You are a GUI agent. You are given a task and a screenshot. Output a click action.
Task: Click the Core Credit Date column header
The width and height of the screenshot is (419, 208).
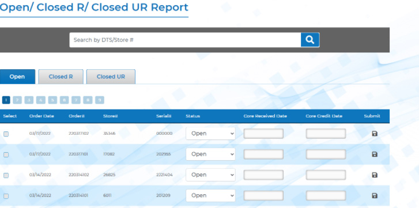tap(324, 116)
